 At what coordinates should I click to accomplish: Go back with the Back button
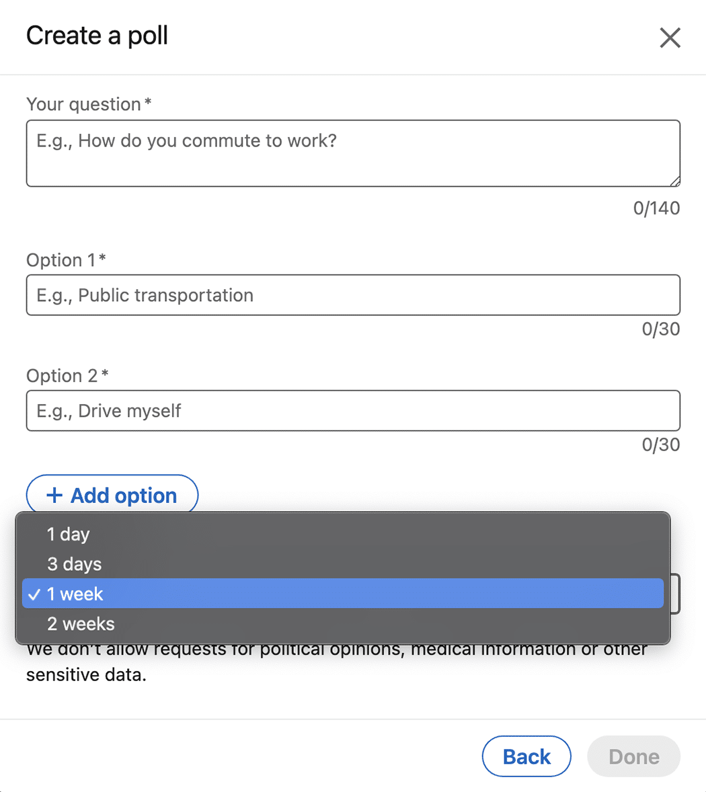[x=526, y=756]
